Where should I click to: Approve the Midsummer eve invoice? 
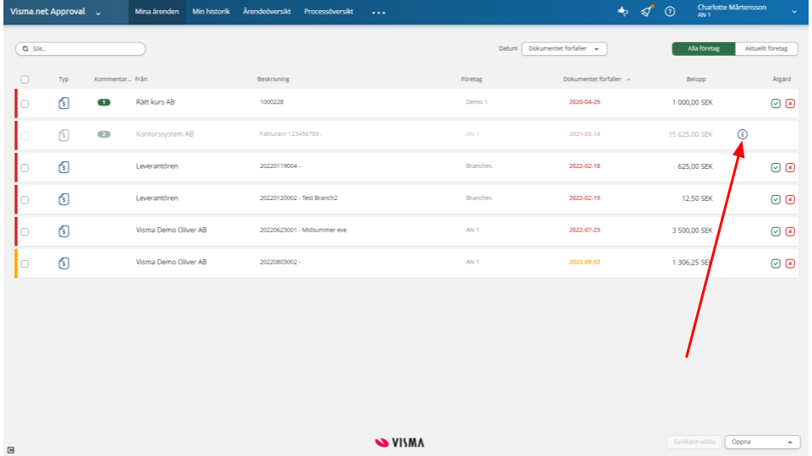click(x=776, y=231)
